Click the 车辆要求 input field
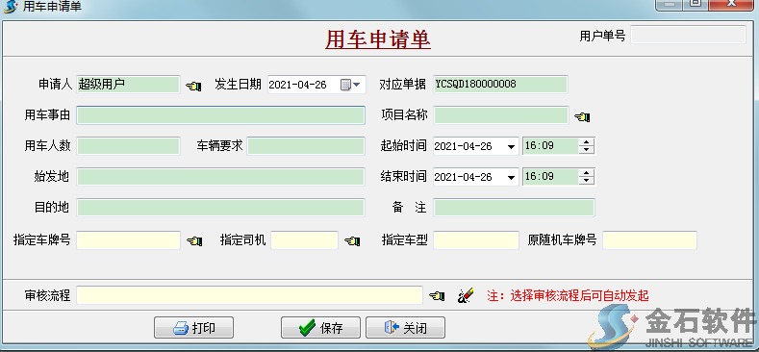The image size is (759, 352). point(306,146)
